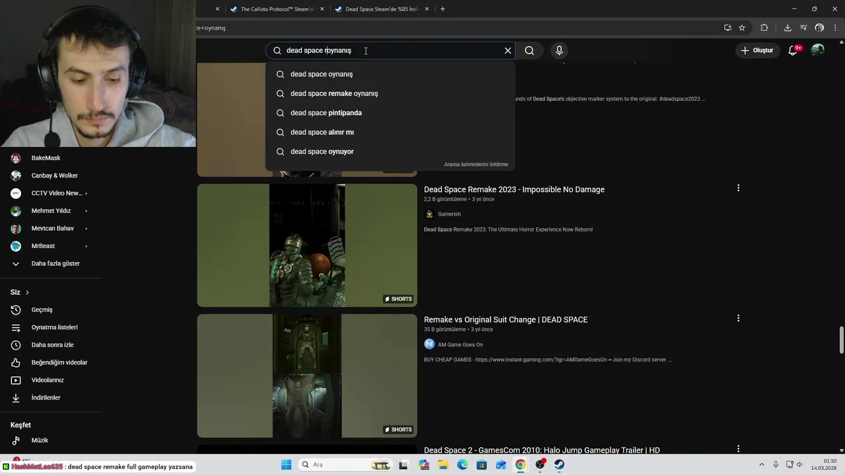Open "Dead Space 2 - GamesCom 2010" video title

pyautogui.click(x=542, y=450)
